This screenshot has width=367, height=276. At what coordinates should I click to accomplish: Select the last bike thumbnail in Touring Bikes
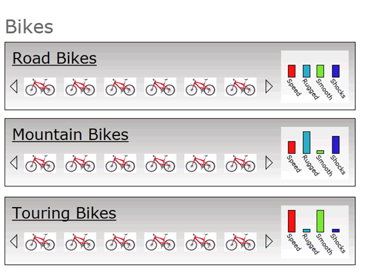[240, 242]
